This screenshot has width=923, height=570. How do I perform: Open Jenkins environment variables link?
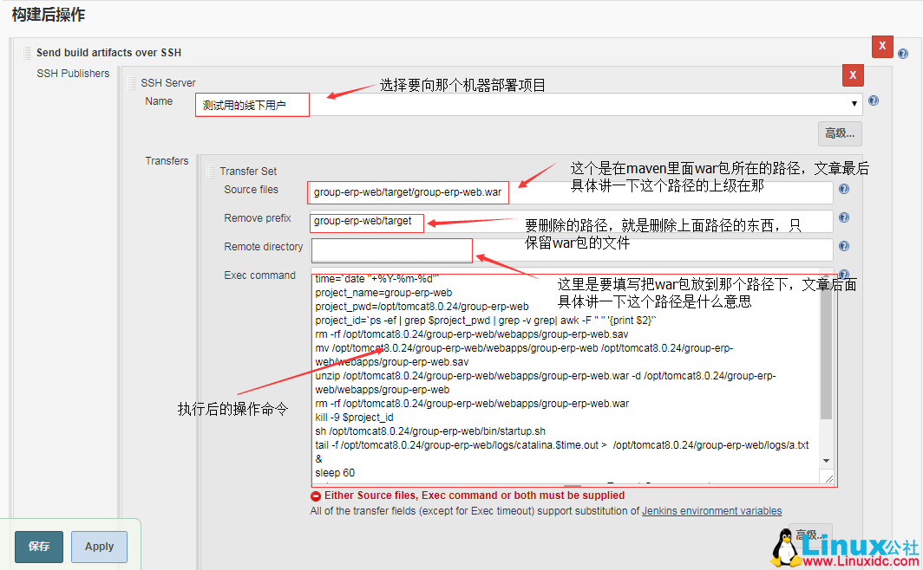click(x=711, y=511)
